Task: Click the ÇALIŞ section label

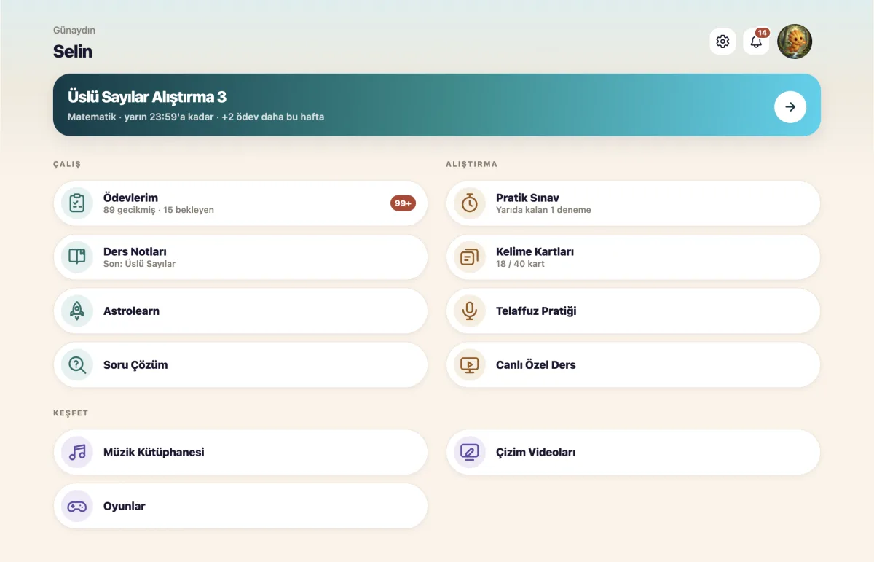Action: [x=67, y=165]
